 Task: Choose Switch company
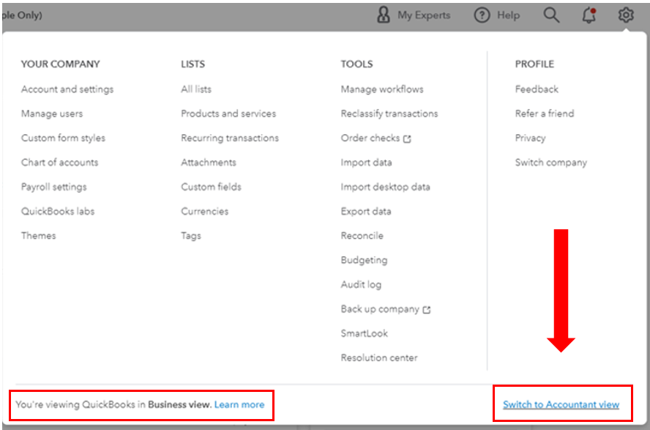pyautogui.click(x=551, y=163)
